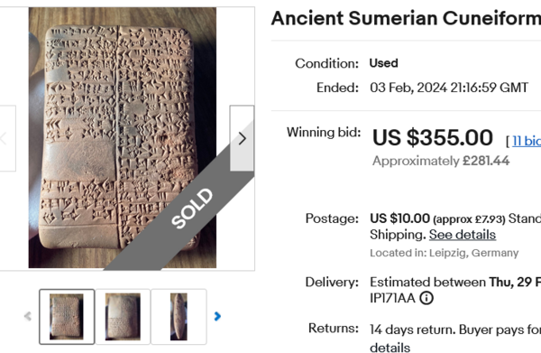Select the second tablet back thumbnail
Viewport: 541px width, 353px height.
tap(123, 317)
